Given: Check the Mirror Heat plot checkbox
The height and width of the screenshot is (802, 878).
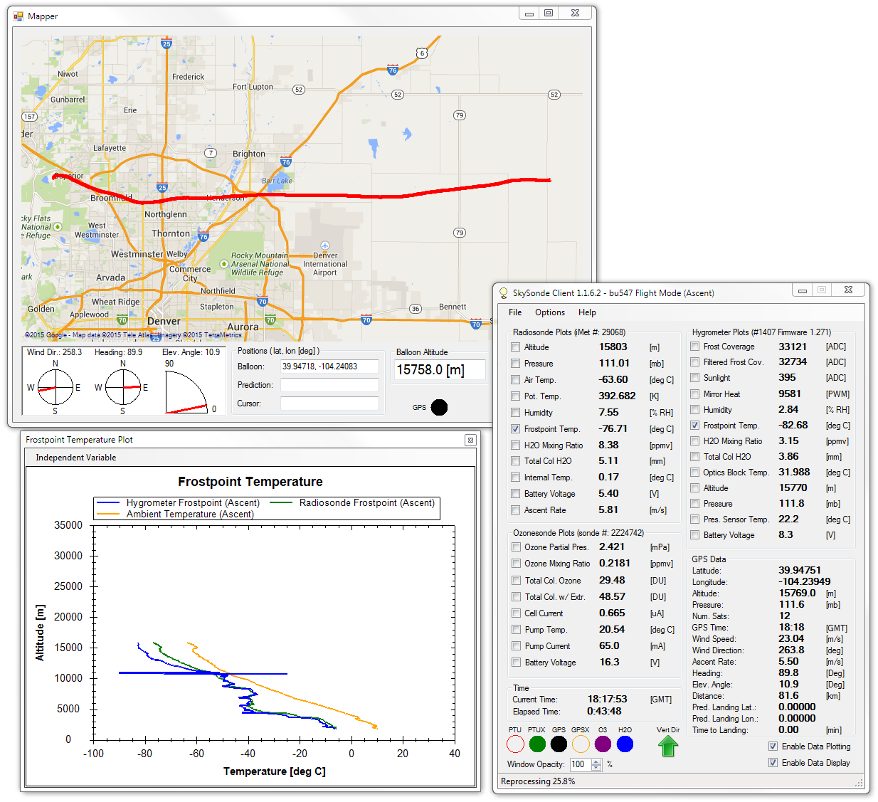Looking at the screenshot, I should [x=694, y=394].
